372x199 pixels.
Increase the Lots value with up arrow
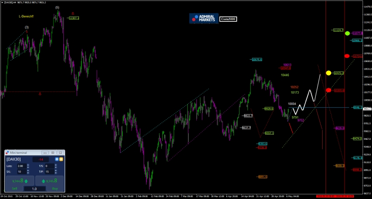tap(28, 165)
